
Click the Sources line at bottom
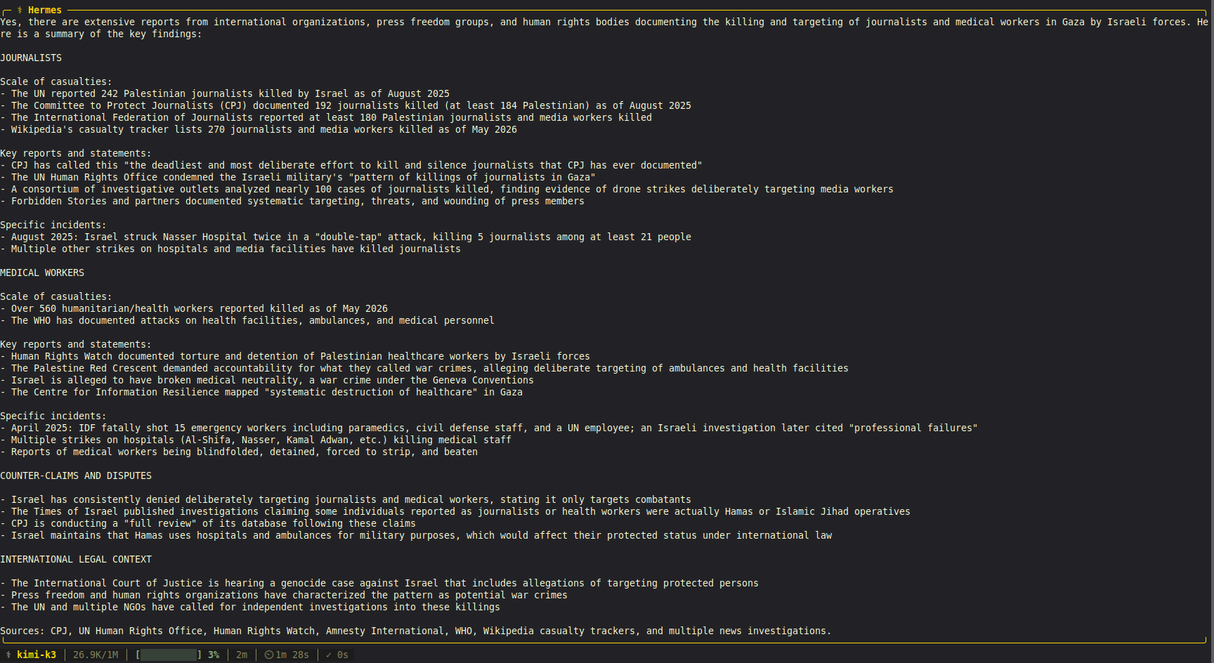pos(416,631)
